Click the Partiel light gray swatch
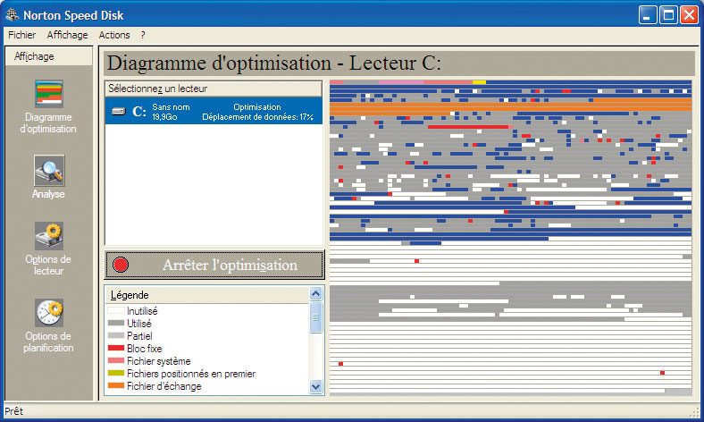This screenshot has width=704, height=422. (x=116, y=335)
